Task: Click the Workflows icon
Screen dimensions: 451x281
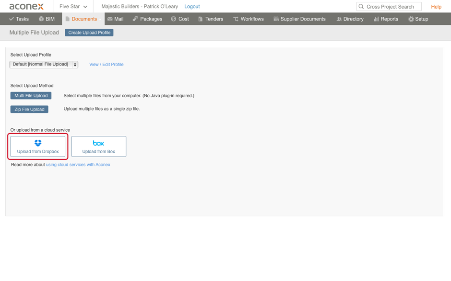Action: point(236,19)
